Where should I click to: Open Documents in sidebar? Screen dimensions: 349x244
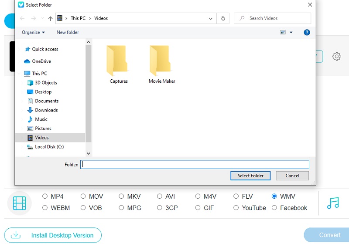pyautogui.click(x=43, y=101)
